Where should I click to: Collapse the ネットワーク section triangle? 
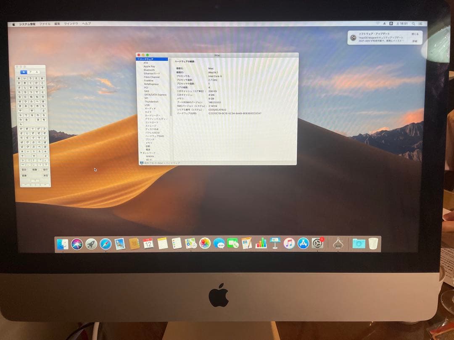click(141, 153)
